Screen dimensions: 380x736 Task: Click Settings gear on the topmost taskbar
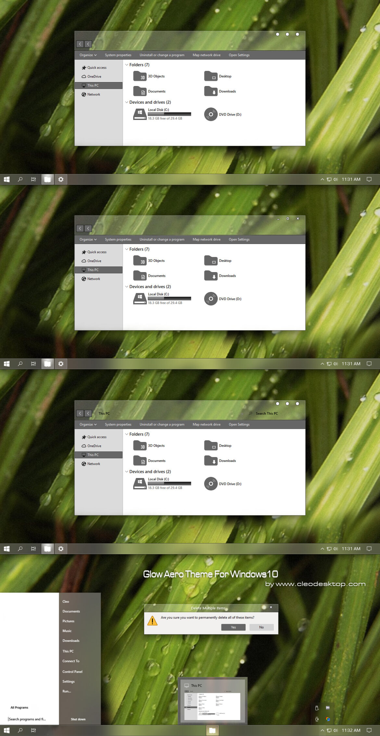tap(61, 179)
